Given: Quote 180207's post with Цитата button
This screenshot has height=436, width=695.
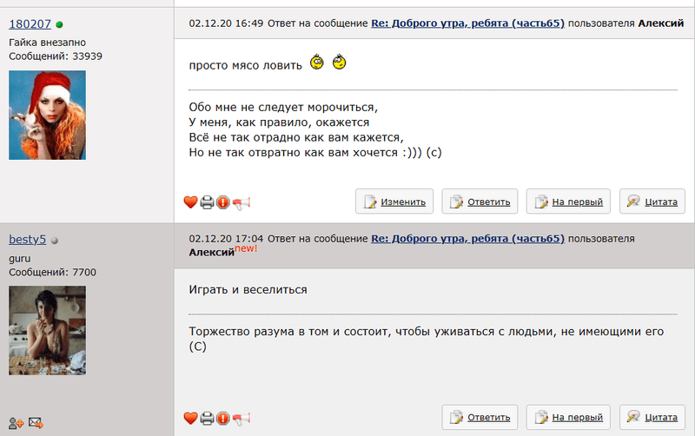Looking at the screenshot, I should click(652, 201).
